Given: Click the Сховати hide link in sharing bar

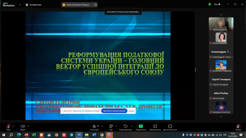Looking at the screenshot, I should (131, 111).
